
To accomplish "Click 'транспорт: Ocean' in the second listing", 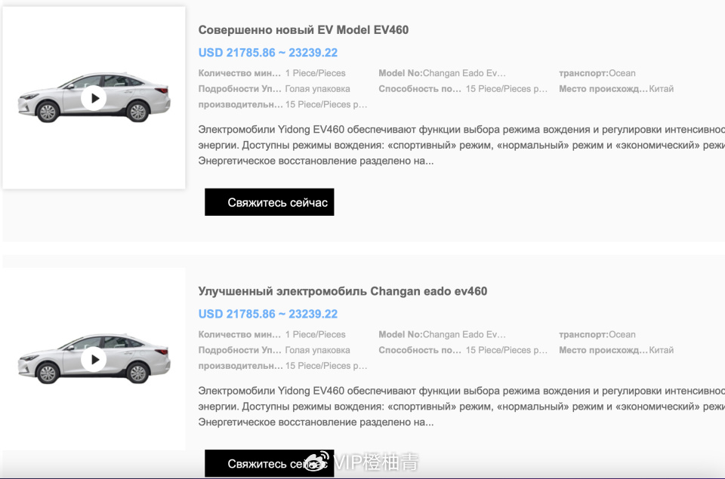I will 597,335.
